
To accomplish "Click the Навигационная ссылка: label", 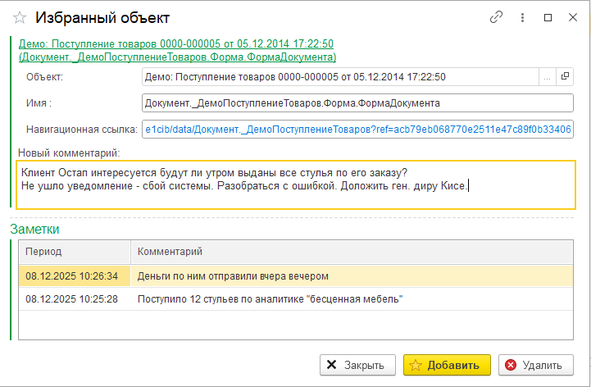I will 82,130.
